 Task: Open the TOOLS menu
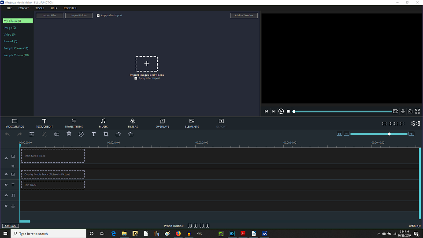(x=40, y=8)
